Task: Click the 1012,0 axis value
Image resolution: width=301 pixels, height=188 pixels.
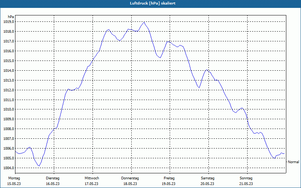Action: pyautogui.click(x=9, y=90)
